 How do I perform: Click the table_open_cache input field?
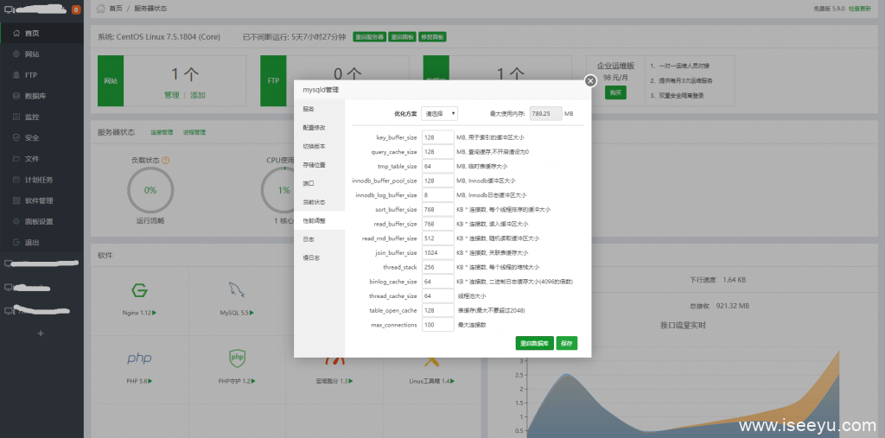coord(438,310)
